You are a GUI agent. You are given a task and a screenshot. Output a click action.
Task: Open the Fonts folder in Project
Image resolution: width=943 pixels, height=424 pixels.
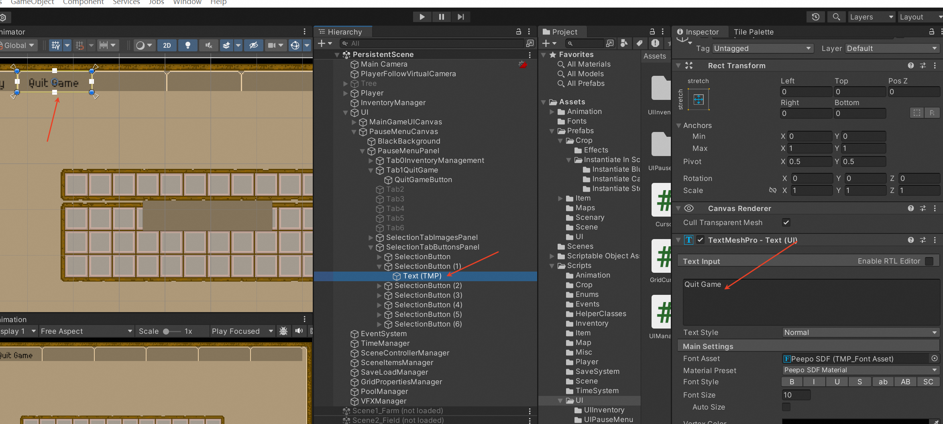coord(576,121)
